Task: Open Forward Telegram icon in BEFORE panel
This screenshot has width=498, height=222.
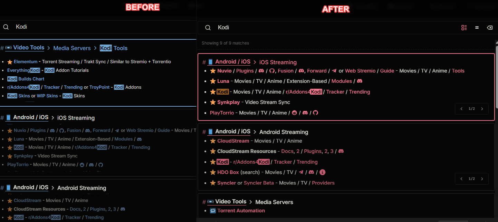Action: coord(117,131)
